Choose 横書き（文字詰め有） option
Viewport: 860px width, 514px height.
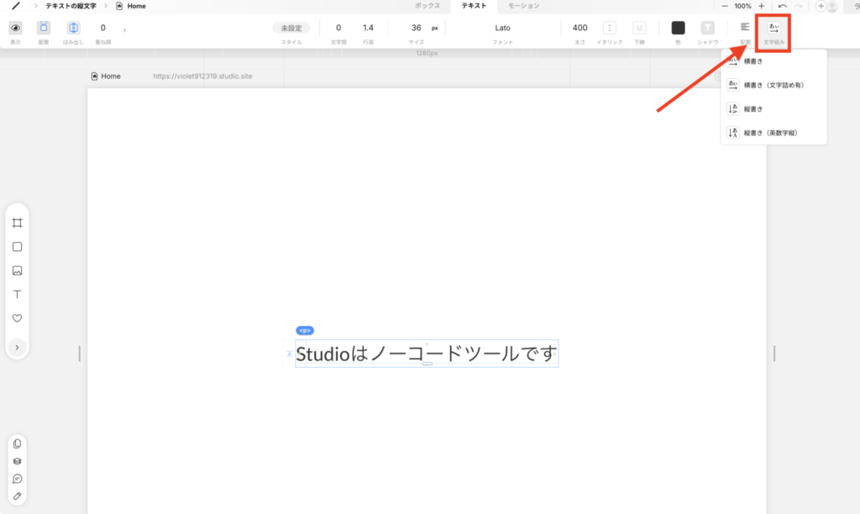773,85
